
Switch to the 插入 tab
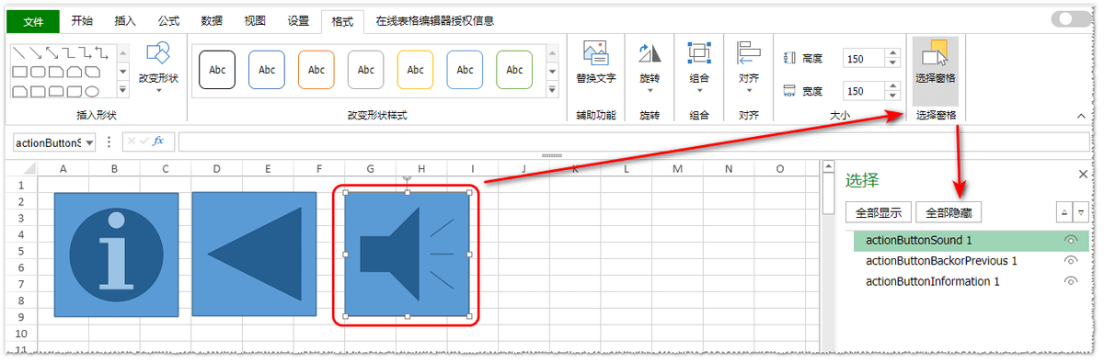(x=125, y=21)
